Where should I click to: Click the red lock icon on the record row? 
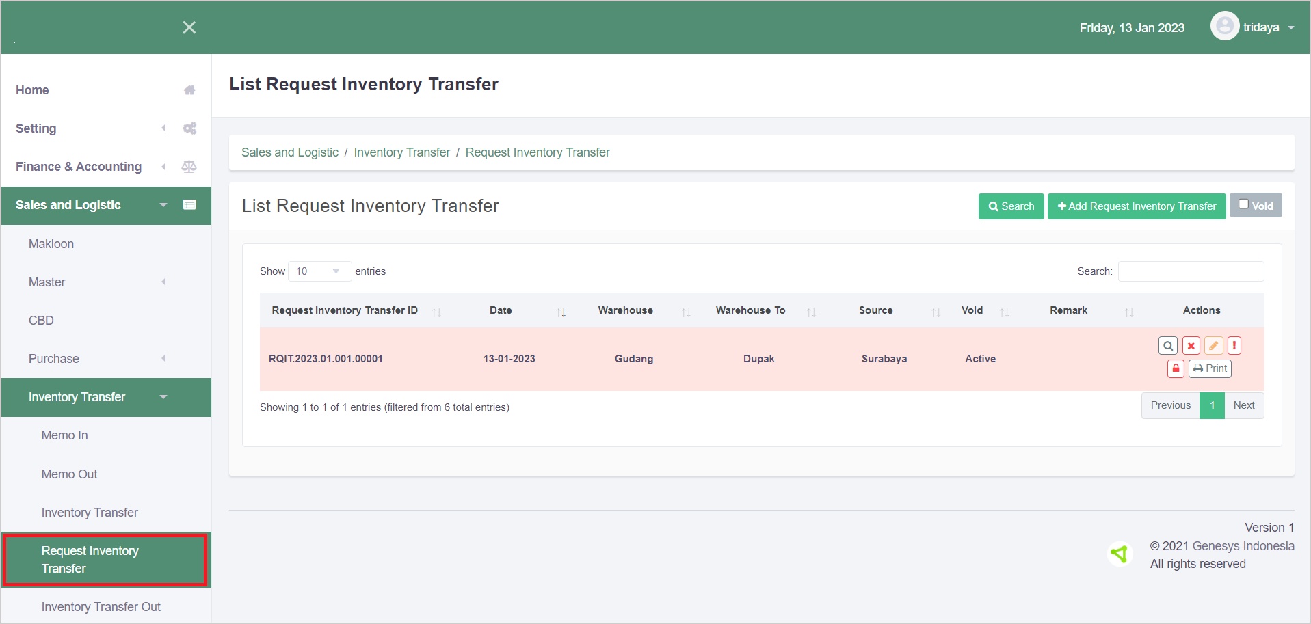click(1176, 368)
